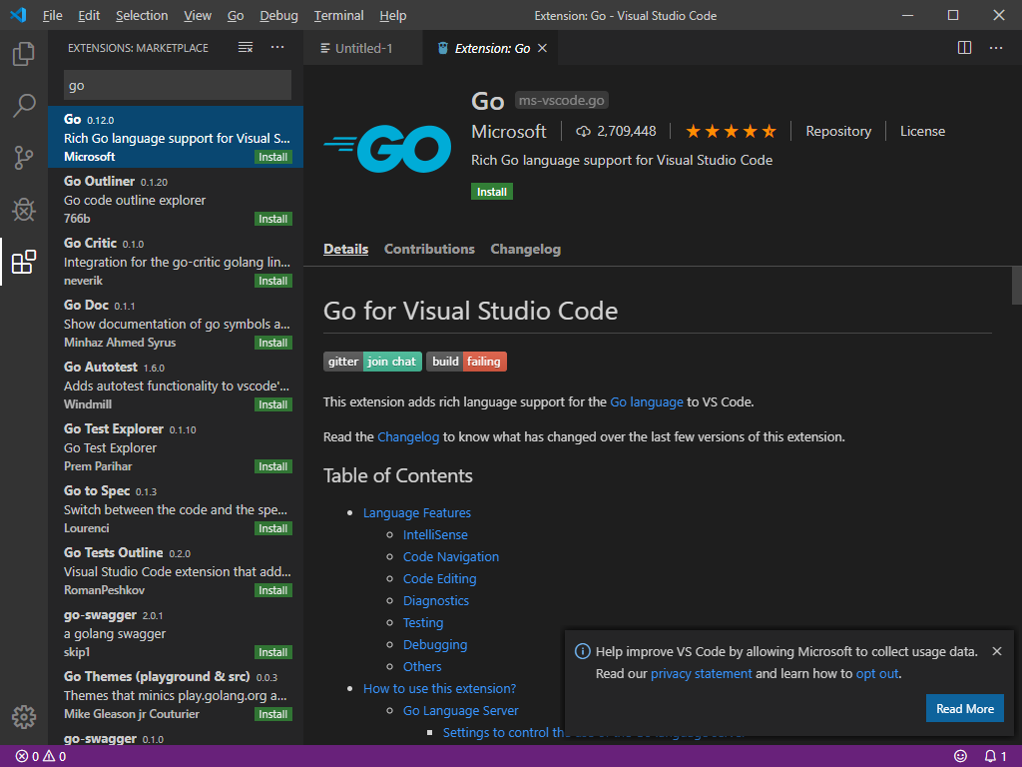Screen dimensions: 1022x767
Task: Install Go to Spec extension
Action: click(x=273, y=529)
